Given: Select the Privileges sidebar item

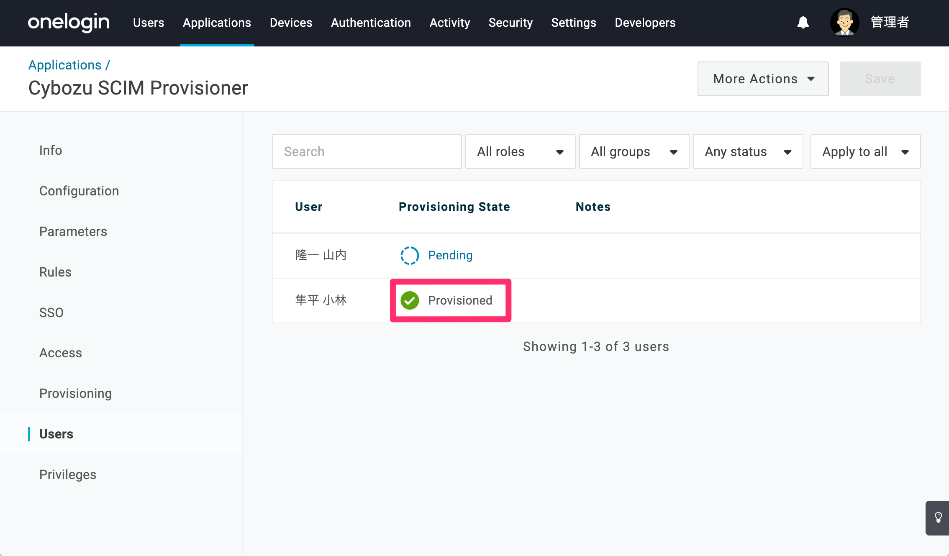Looking at the screenshot, I should [68, 474].
